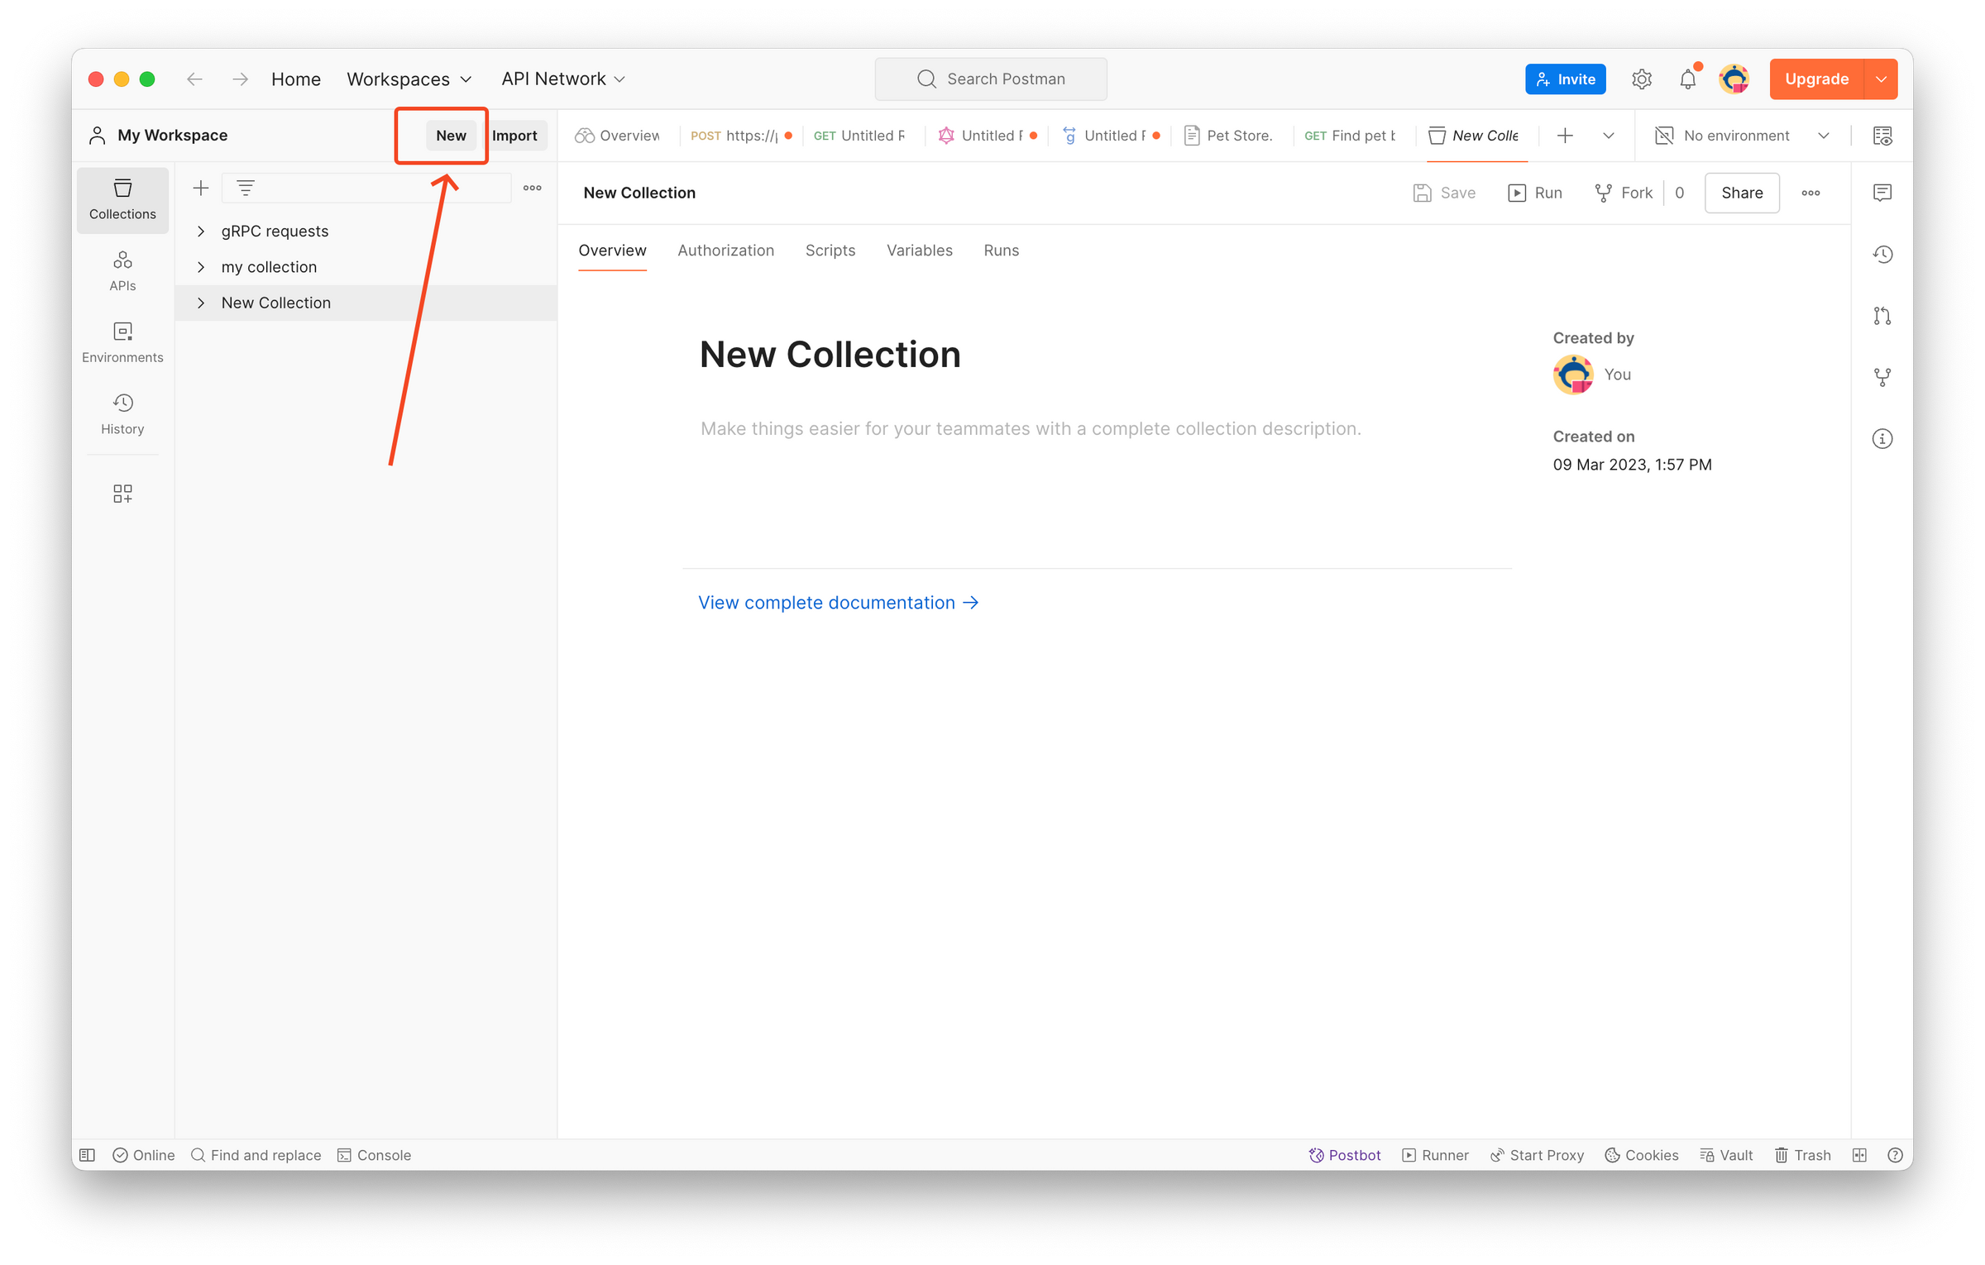Open the collection changelog history icon
Viewport: 1985px width, 1265px height.
click(1882, 254)
